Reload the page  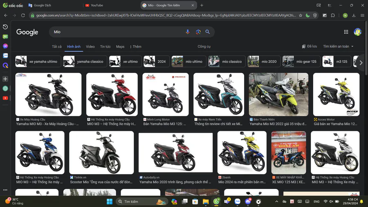[x=23, y=15]
